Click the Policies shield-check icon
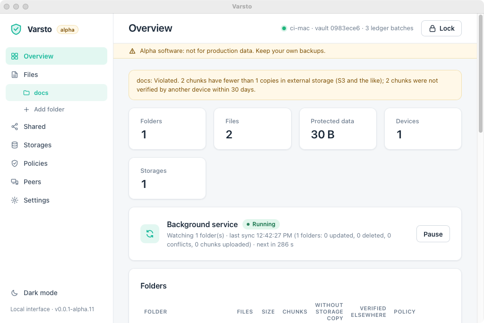Screen dimensions: 484x323 coord(15,163)
